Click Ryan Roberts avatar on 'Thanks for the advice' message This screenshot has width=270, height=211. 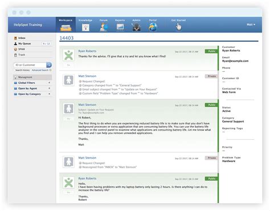pos(68,55)
